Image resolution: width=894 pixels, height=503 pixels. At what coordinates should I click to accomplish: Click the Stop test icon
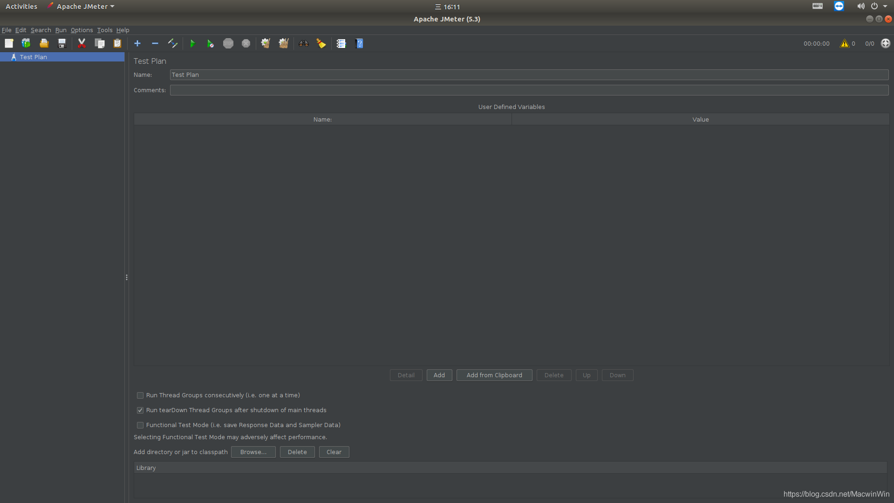[x=228, y=43]
